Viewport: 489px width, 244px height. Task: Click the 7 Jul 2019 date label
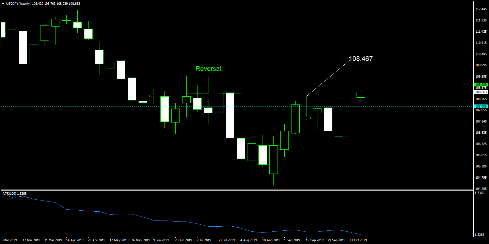click(x=205, y=240)
